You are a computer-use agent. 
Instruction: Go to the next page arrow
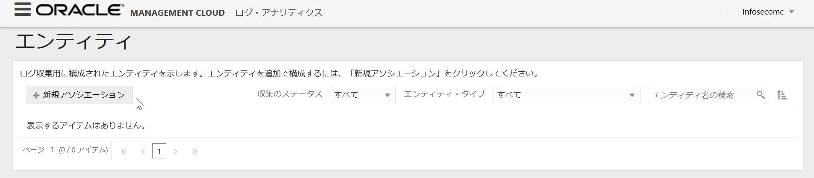pos(176,151)
